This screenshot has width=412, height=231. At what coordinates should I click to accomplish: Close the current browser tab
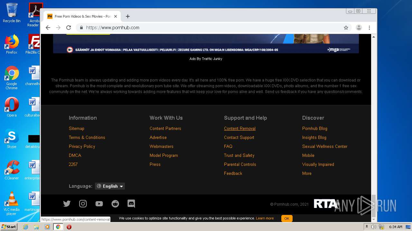[116, 16]
